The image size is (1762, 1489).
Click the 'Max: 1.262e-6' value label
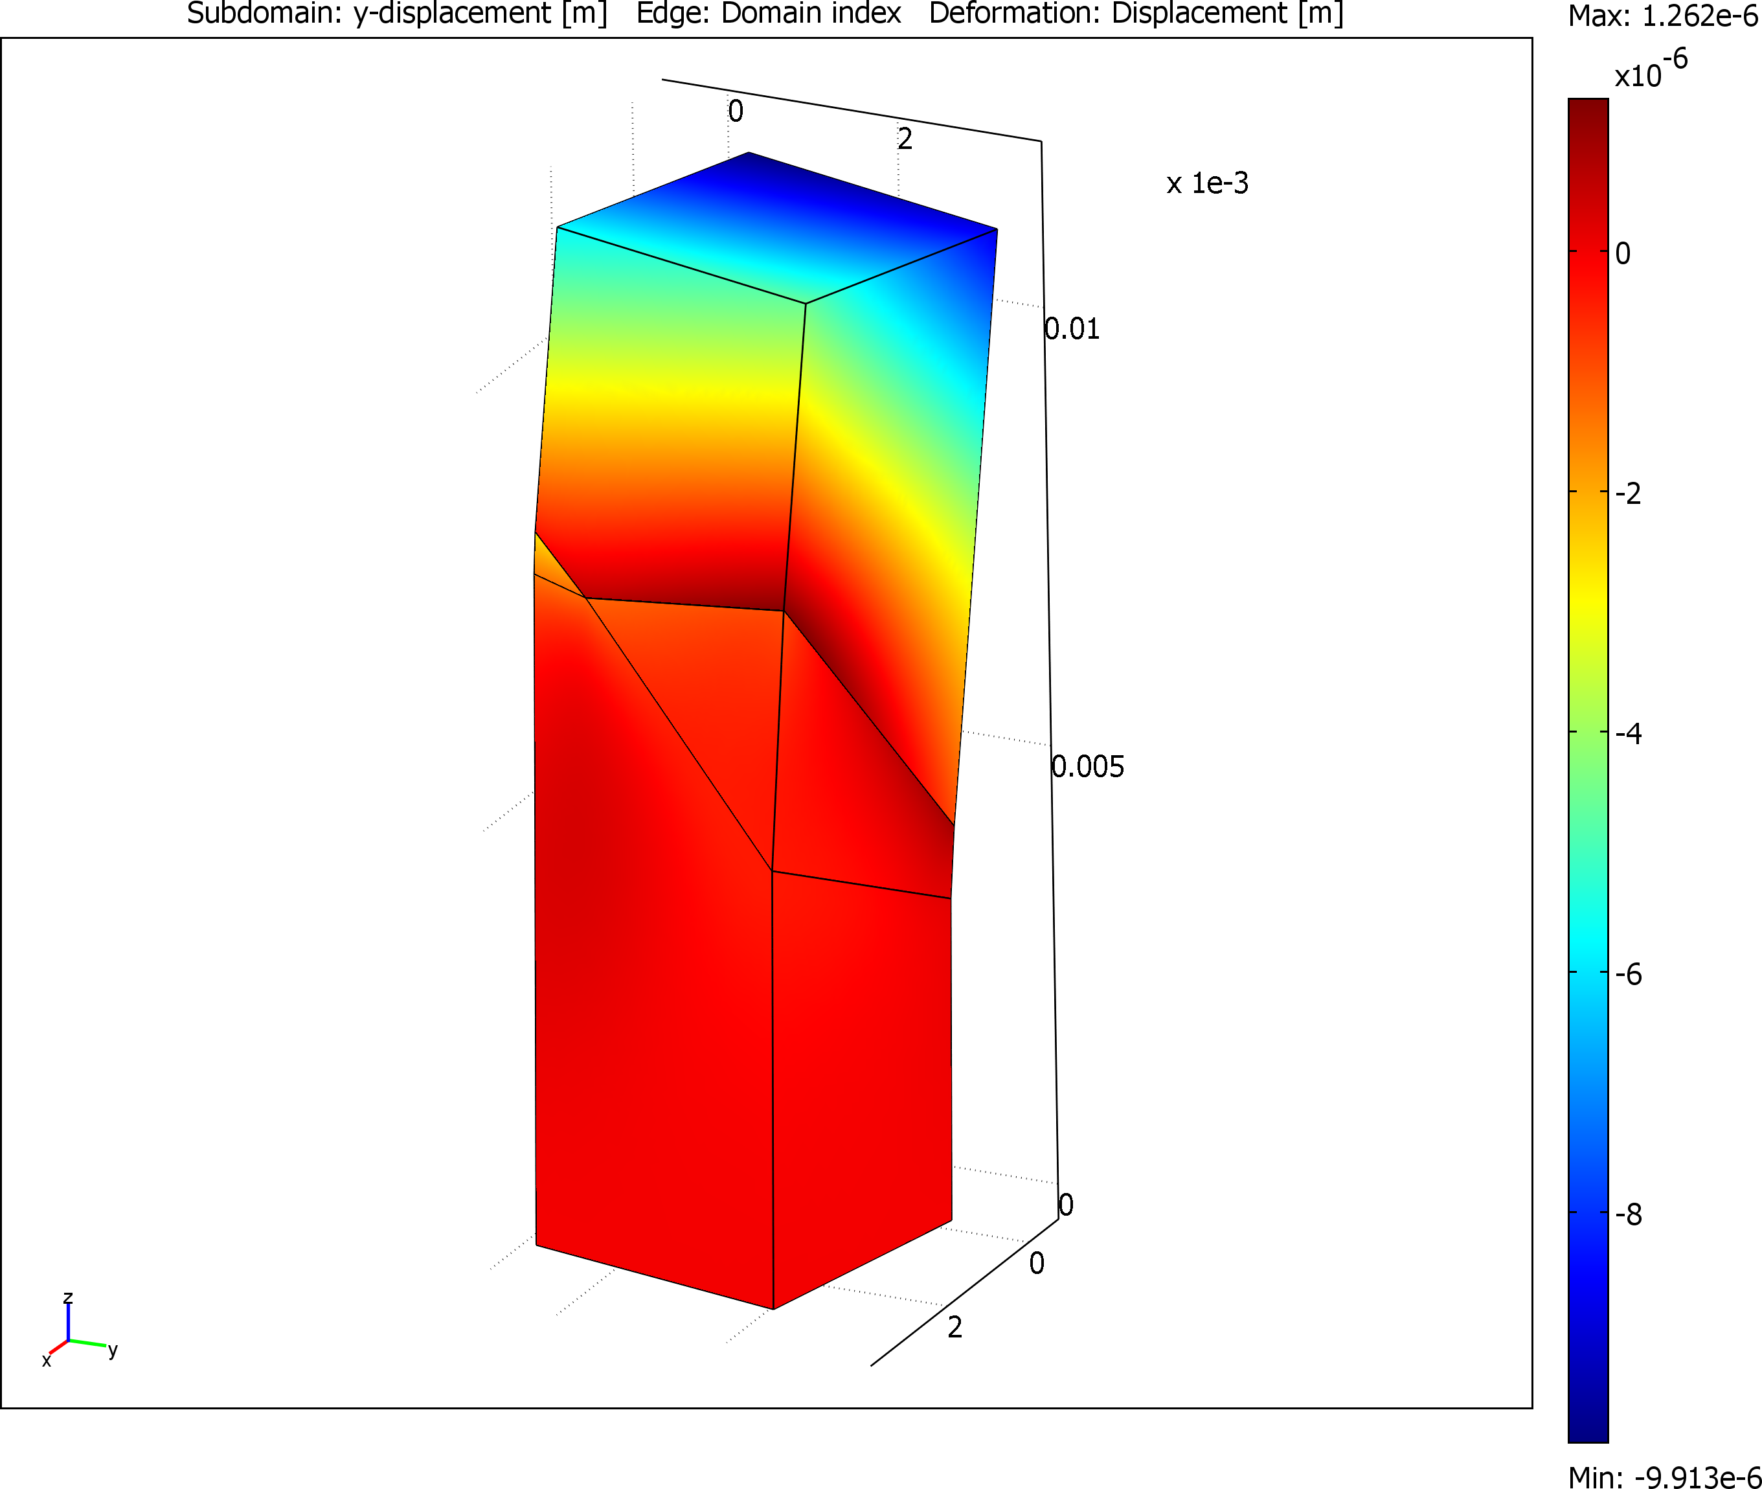(1664, 16)
